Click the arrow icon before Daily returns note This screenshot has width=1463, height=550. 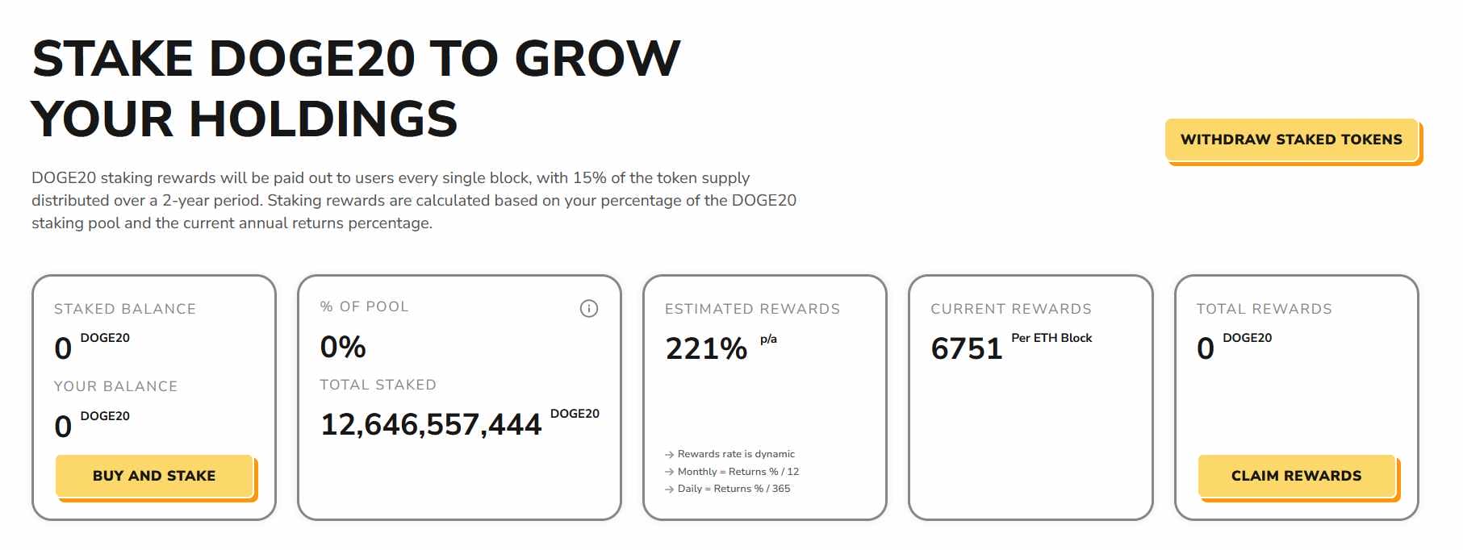tap(668, 488)
